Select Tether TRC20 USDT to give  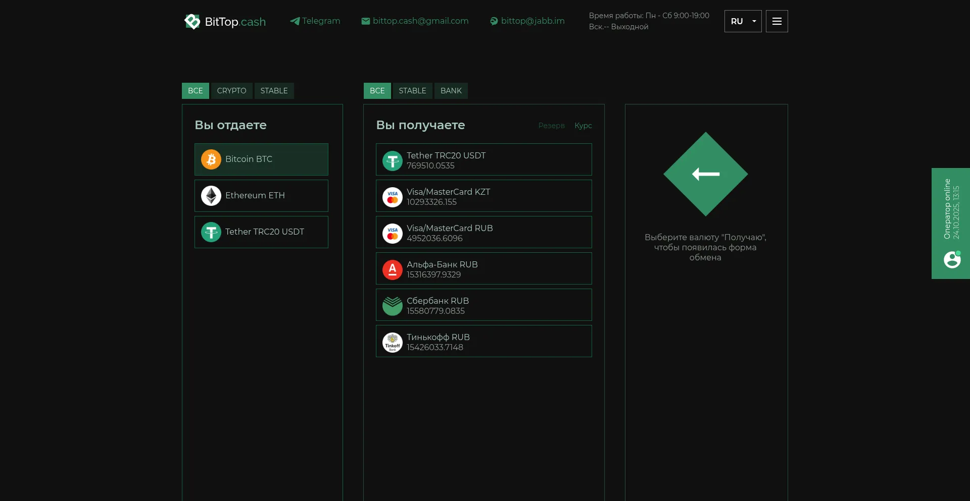(261, 232)
